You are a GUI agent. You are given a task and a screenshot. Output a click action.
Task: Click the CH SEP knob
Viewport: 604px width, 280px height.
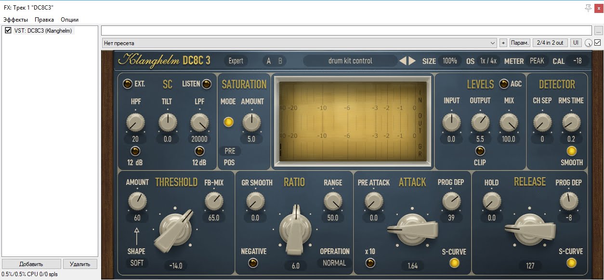(542, 122)
